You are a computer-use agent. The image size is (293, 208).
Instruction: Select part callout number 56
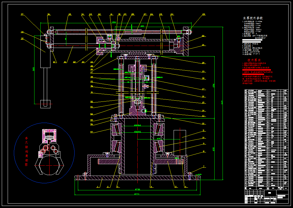92,124
